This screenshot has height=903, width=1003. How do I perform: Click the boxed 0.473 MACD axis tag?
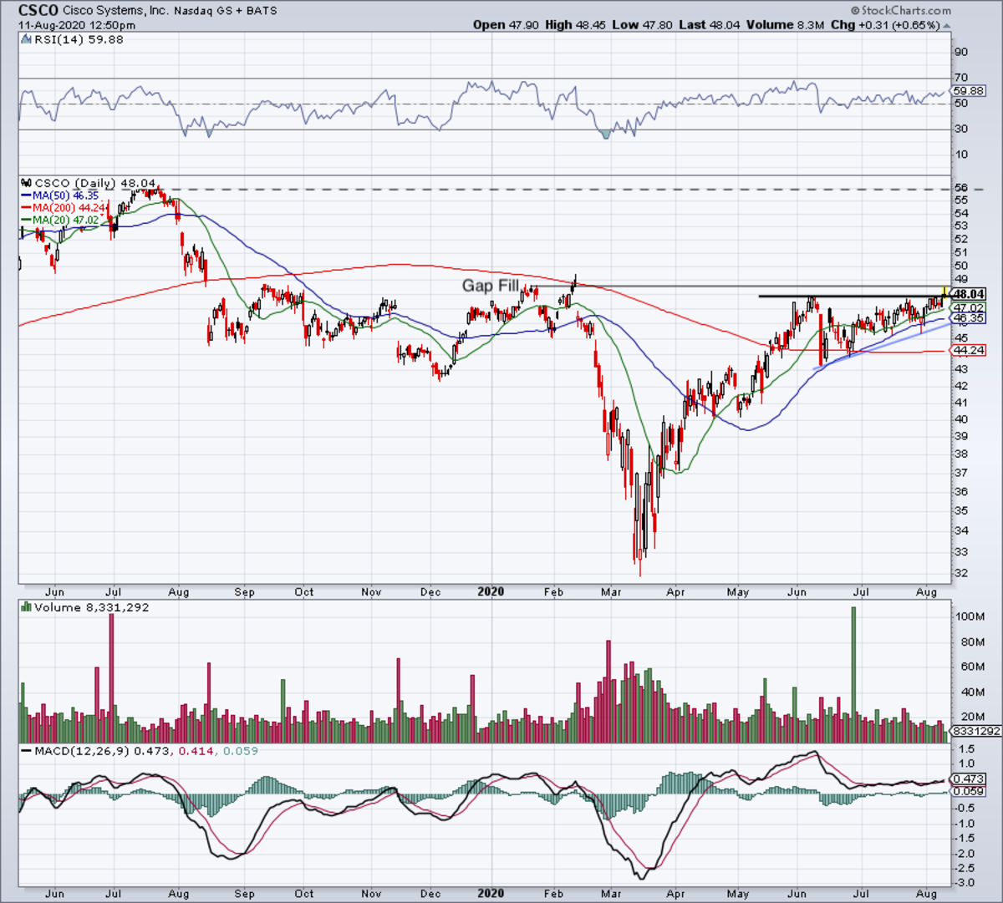click(x=969, y=779)
